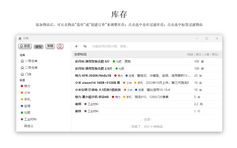Toggle the 化肥 tag filter in the sidebar
Image resolution: width=237 pixels, height=148 pixels.
pyautogui.click(x=27, y=112)
